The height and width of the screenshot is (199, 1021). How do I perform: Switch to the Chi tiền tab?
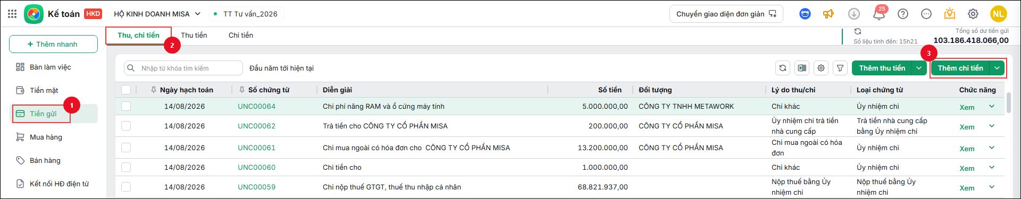coord(241,35)
